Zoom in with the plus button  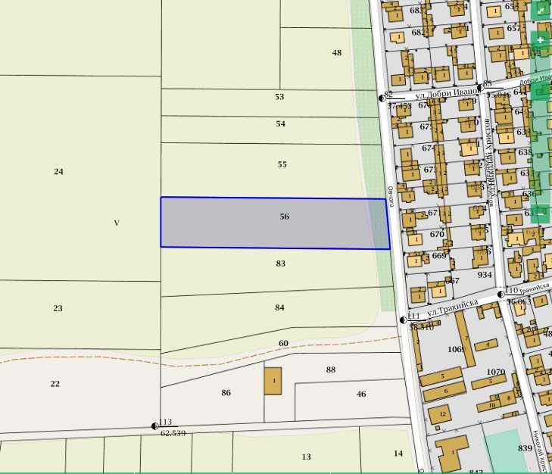coord(541,40)
